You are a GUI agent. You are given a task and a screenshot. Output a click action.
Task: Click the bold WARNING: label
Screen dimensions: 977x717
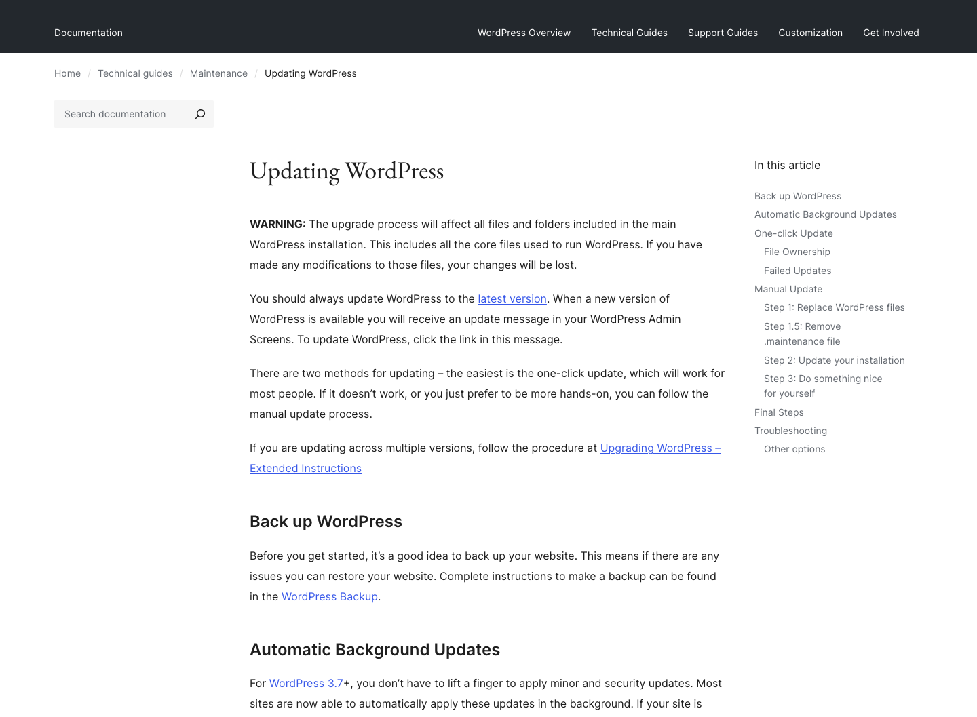coord(277,224)
